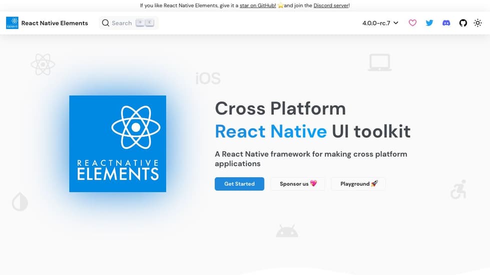
Task: Open the Discord icon in navbar
Action: tap(446, 23)
